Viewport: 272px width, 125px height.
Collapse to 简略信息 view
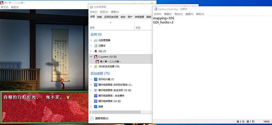tap(100, 119)
